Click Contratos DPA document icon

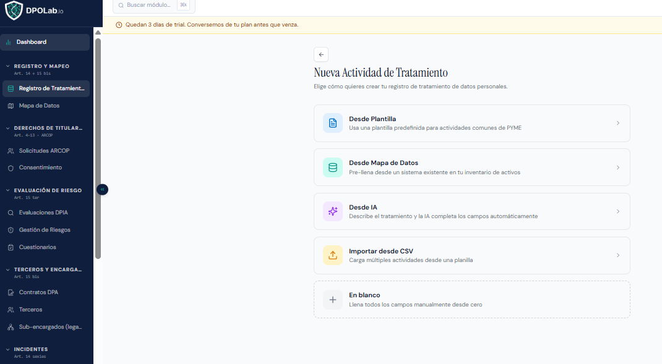click(11, 292)
